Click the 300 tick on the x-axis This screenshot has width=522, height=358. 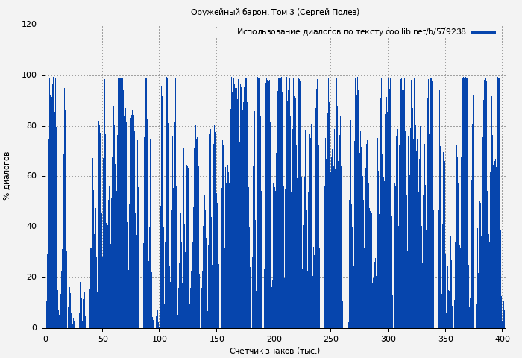coord(389,339)
